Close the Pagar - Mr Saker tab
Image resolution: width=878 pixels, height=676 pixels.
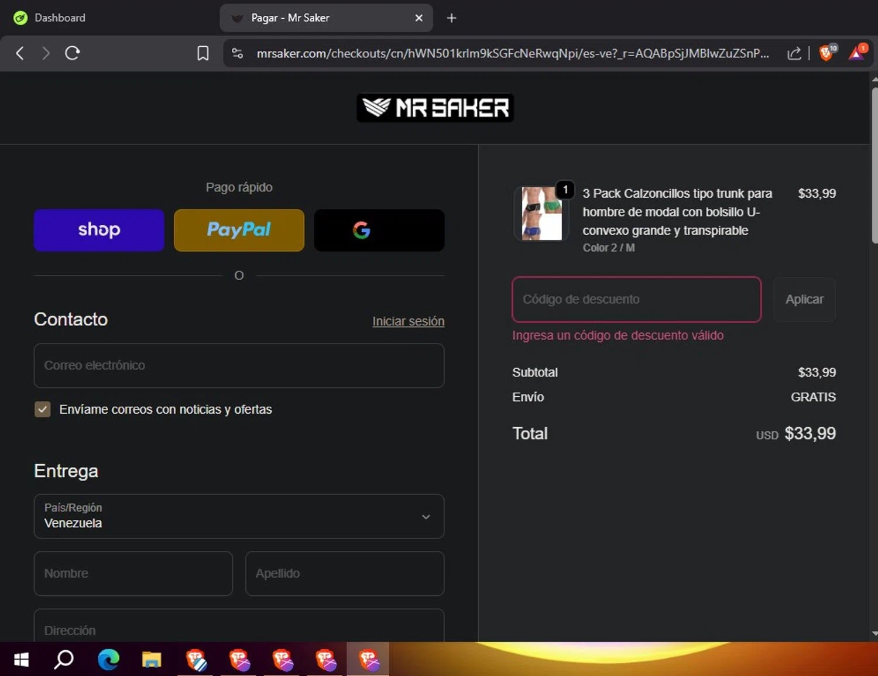(x=419, y=18)
